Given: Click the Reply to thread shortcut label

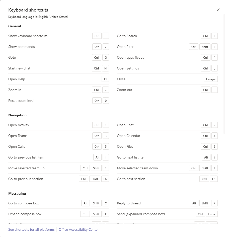Looking at the screenshot, I should [x=129, y=203].
